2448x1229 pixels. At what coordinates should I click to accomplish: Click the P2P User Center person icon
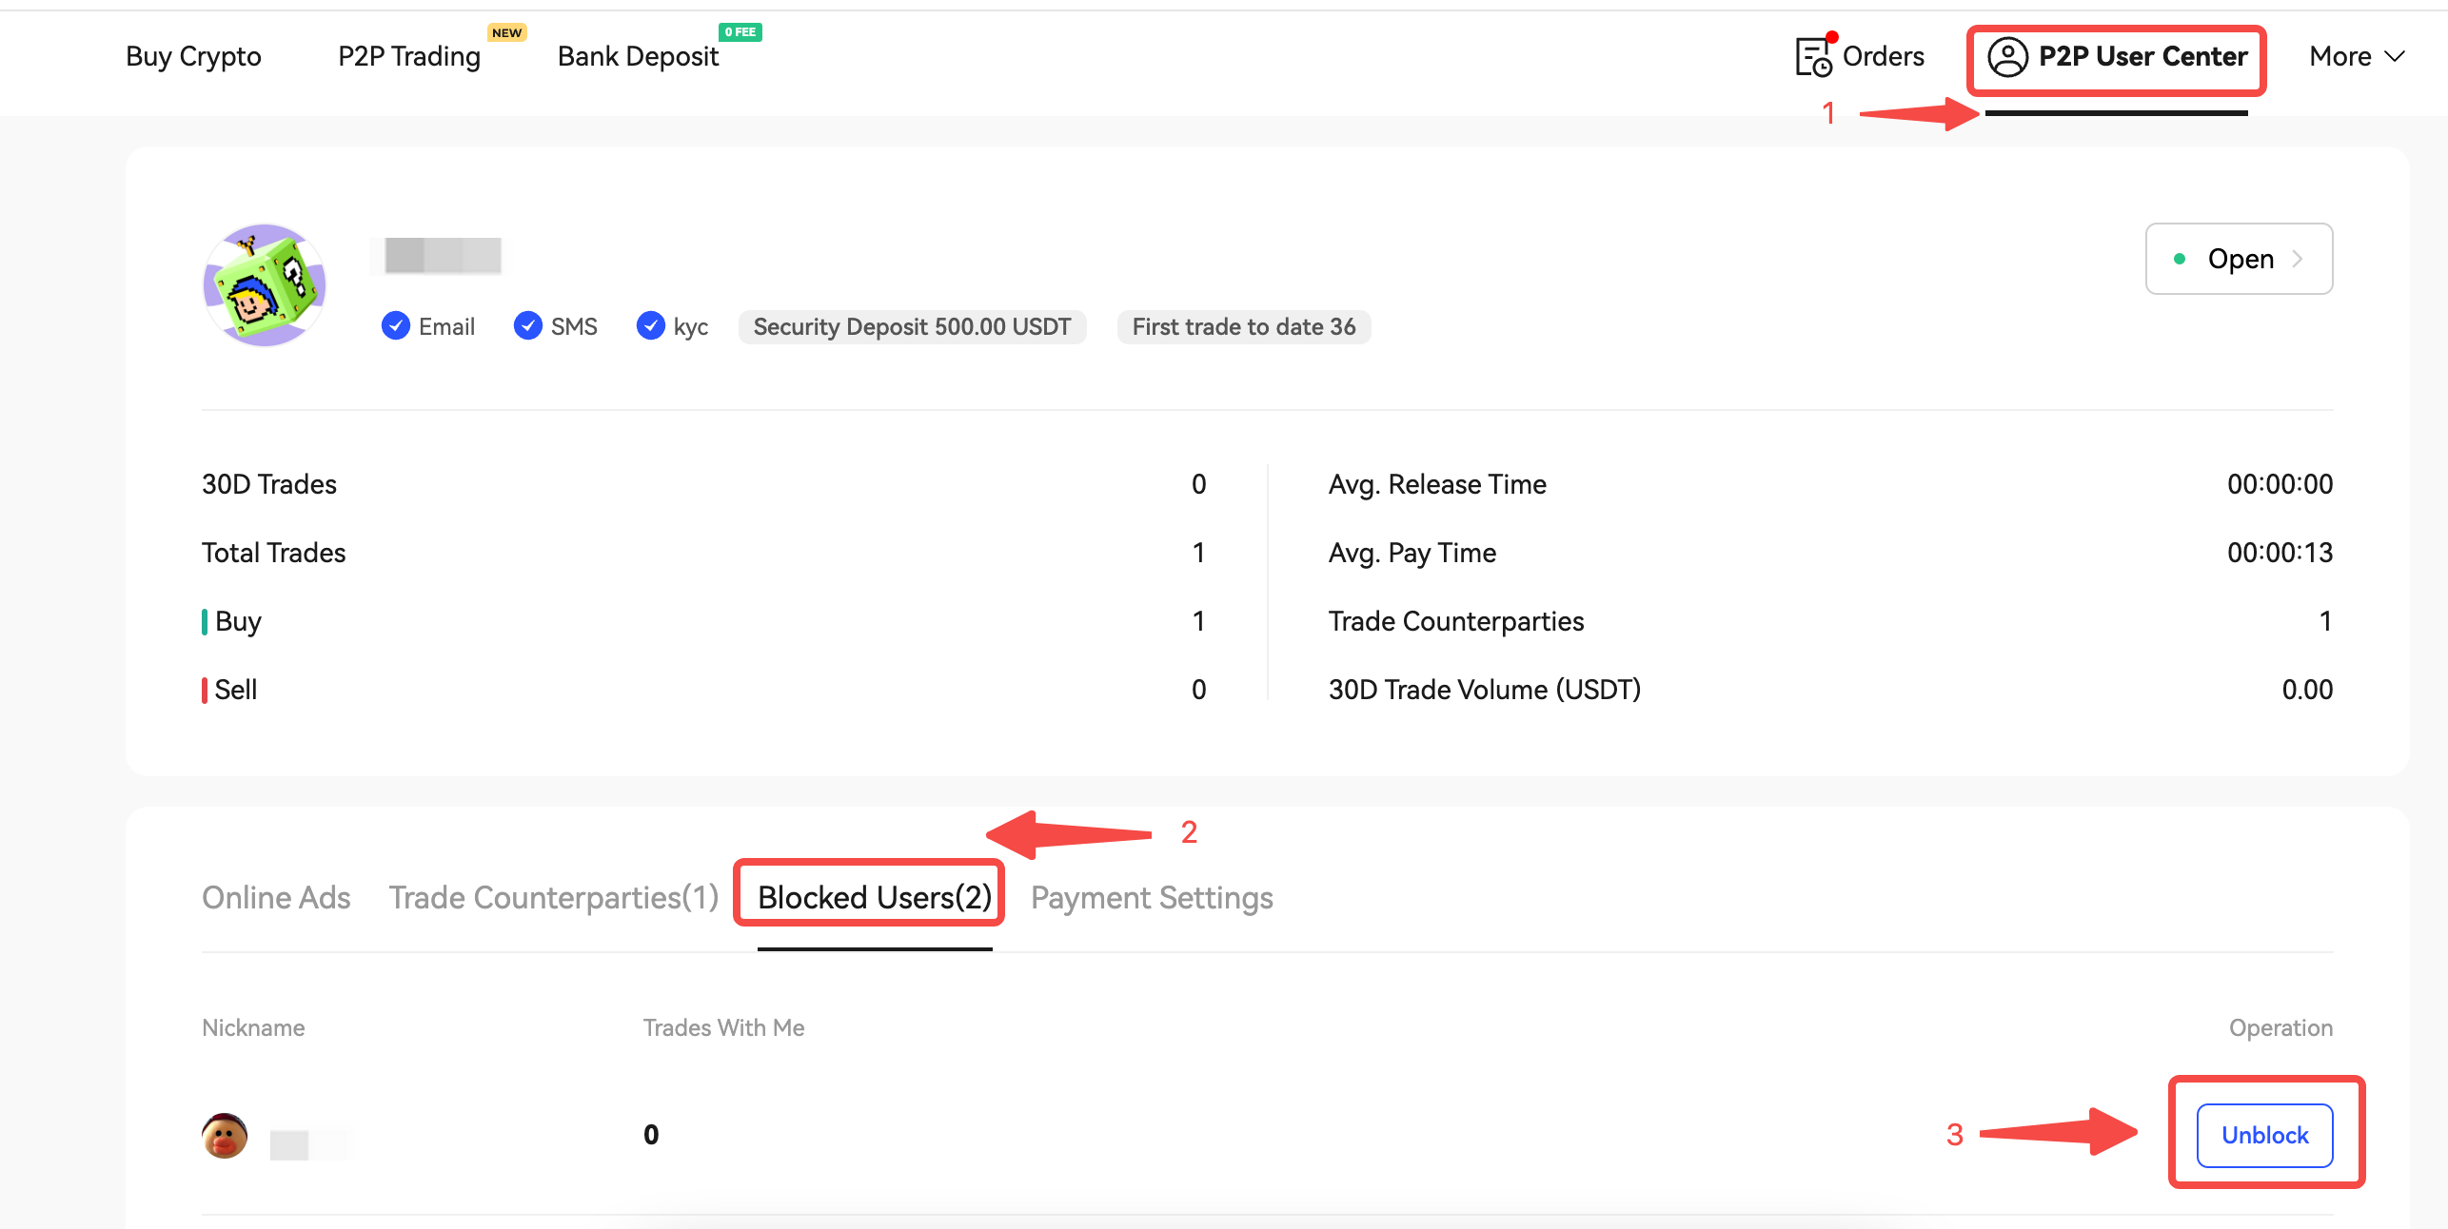(x=2007, y=57)
